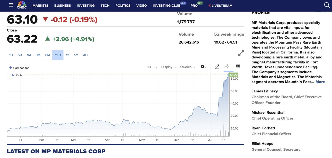
Task: Click the 52 week range 10.02 - 64.51
Action: tap(225, 42)
